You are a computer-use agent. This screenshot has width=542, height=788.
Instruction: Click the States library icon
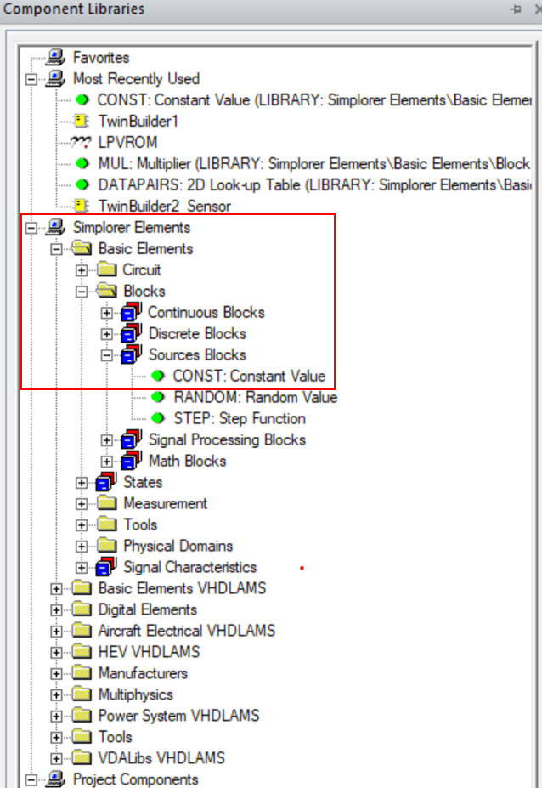pos(106,481)
